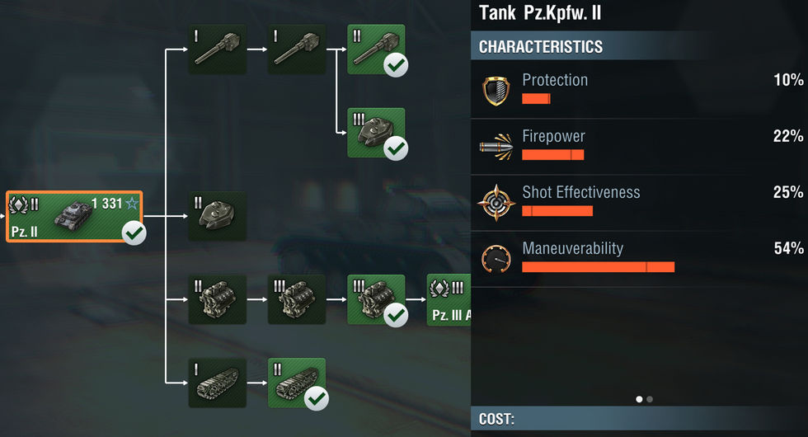Select the second tier I gun module

[x=296, y=49]
